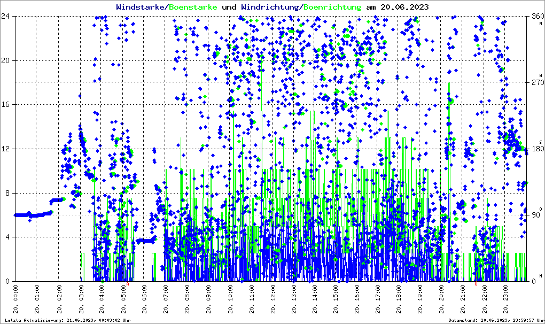545x324 pixels.
Task: Select the blue 'Windstarke' title text
Action: [141, 7]
